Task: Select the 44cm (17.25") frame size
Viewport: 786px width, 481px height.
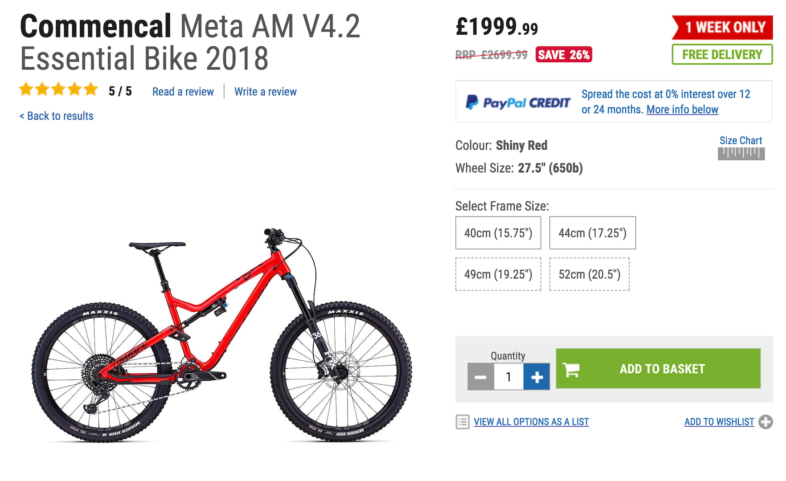Action: [592, 233]
